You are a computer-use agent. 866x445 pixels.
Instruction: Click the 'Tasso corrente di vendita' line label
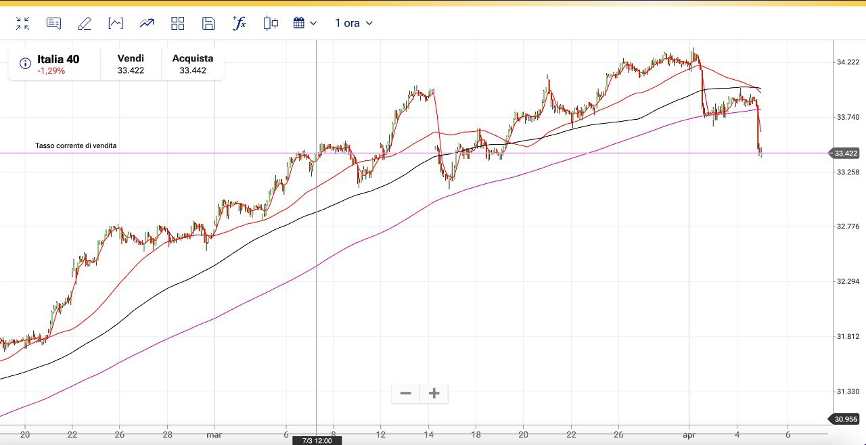[76, 145]
